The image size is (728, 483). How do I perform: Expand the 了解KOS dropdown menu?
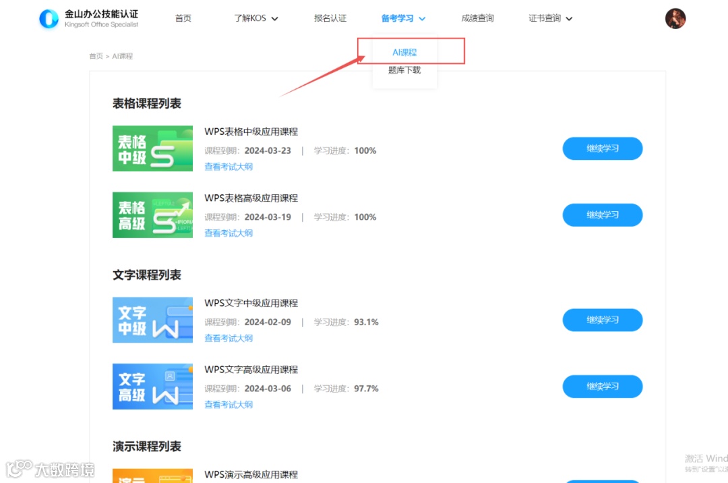pos(256,18)
